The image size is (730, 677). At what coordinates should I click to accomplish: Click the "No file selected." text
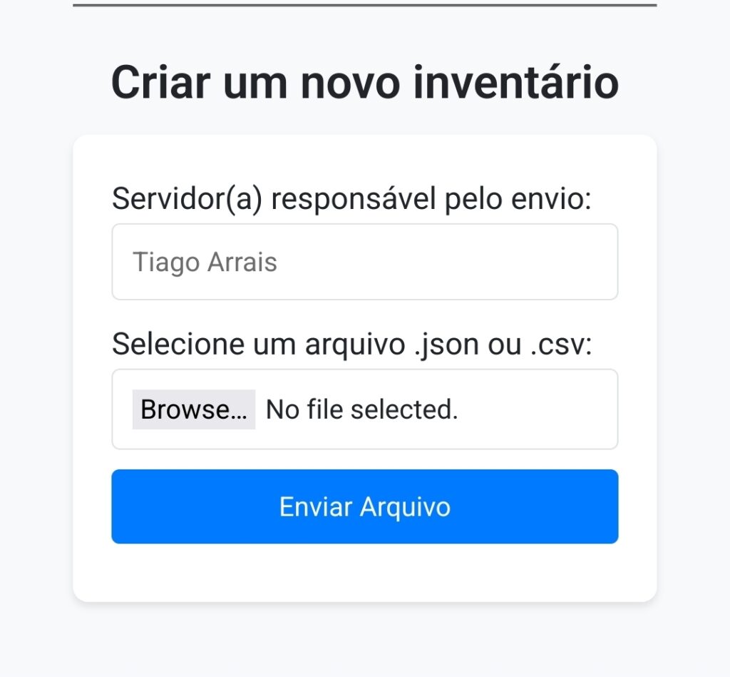click(361, 409)
